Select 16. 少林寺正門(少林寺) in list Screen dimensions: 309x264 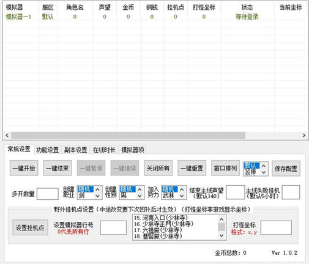click(x=176, y=224)
